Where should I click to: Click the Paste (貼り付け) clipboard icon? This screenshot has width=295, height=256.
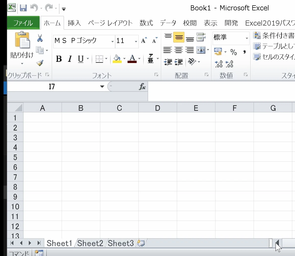22,40
